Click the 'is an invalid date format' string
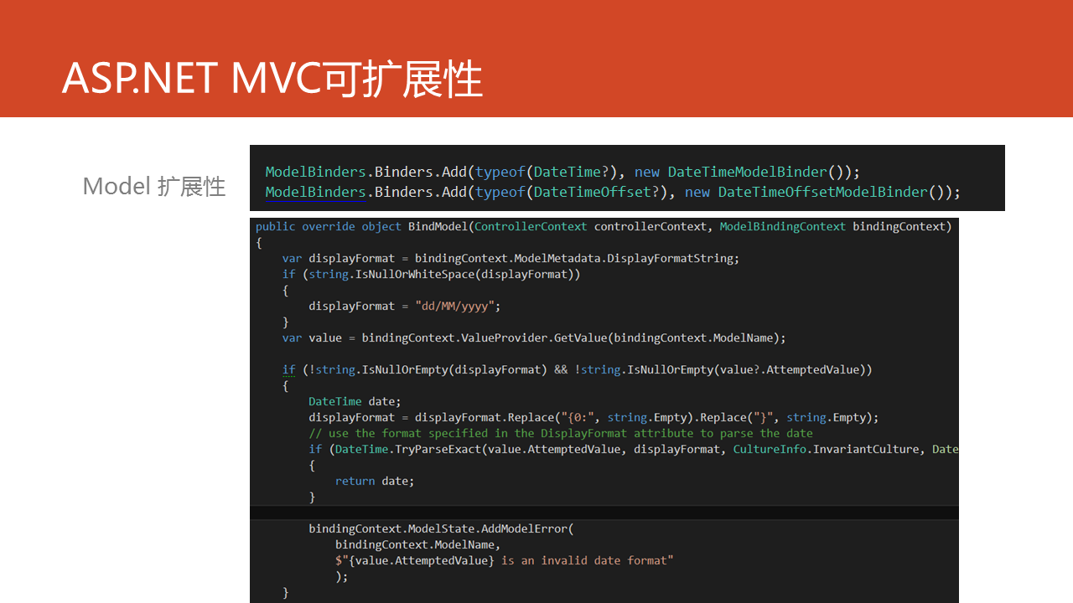The height and width of the screenshot is (603, 1073). (x=583, y=560)
